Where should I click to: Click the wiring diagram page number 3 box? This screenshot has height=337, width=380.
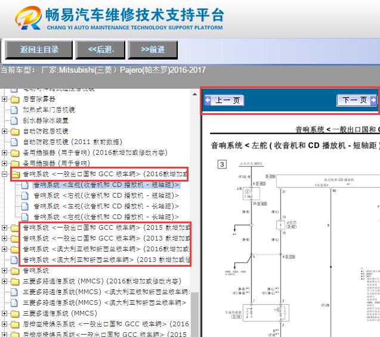point(222,164)
